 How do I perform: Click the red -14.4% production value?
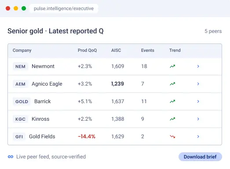tap(87, 137)
